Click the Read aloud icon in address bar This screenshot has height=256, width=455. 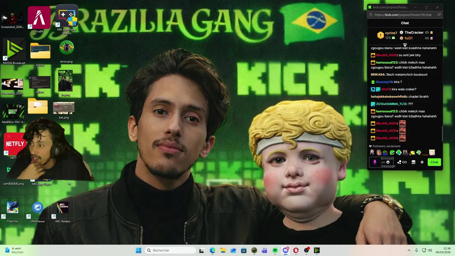click(439, 15)
